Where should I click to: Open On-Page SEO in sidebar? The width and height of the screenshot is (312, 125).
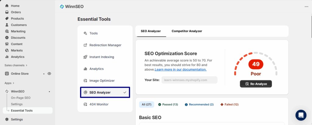tap(21, 98)
